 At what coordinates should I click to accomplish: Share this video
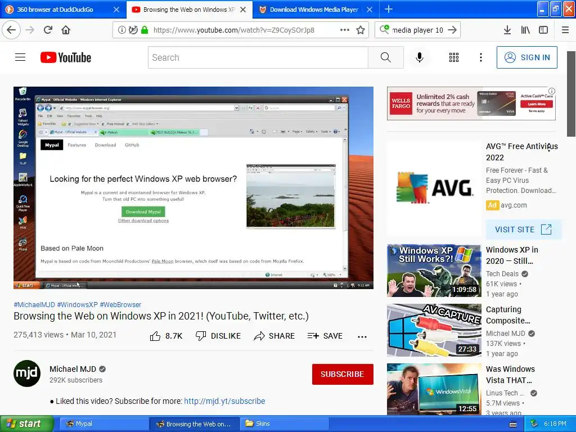(274, 336)
